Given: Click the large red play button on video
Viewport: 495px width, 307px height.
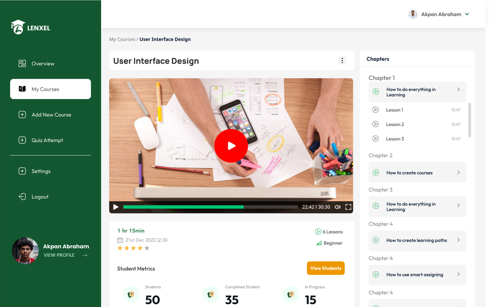Looking at the screenshot, I should pos(231,146).
